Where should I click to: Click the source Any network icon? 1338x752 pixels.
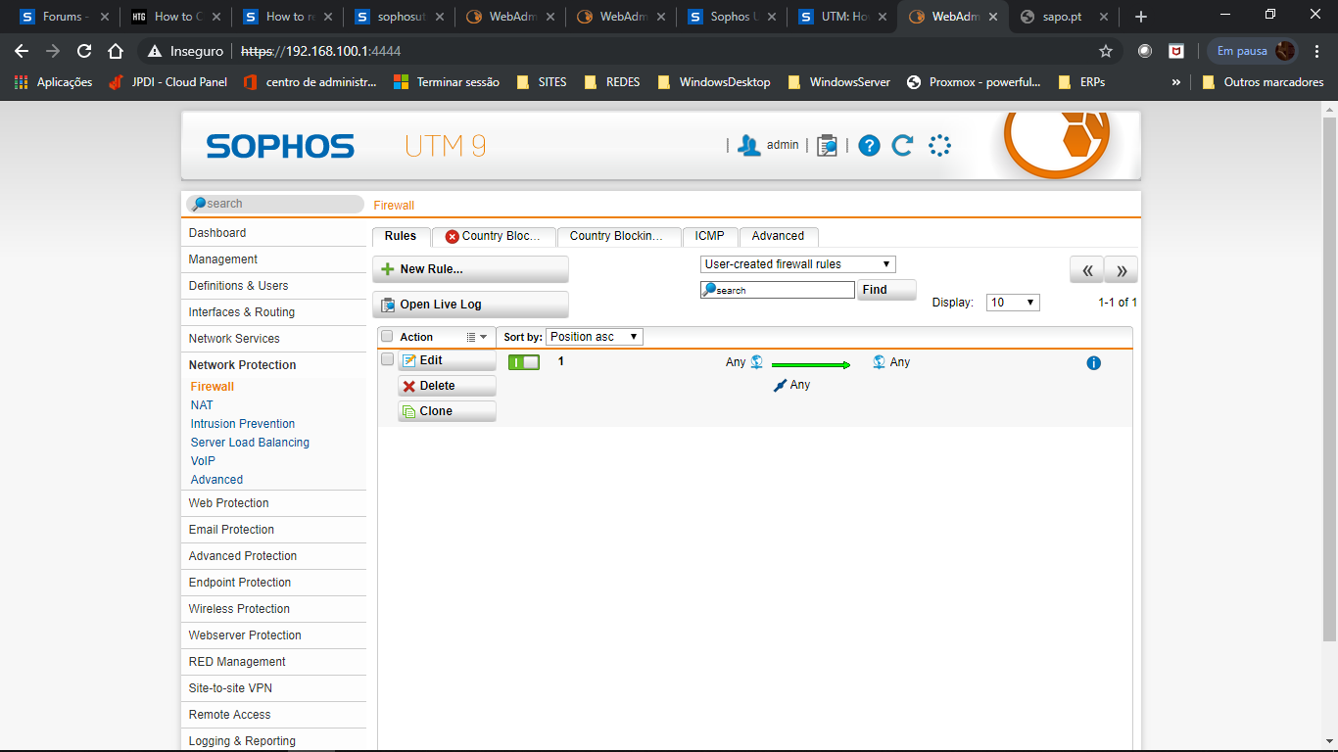coord(756,362)
